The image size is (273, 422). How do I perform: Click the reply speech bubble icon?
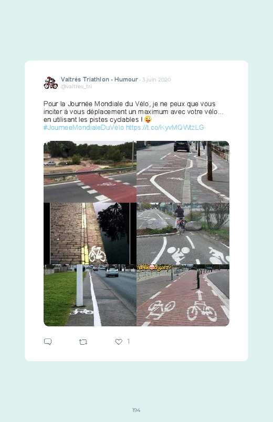pos(48,342)
